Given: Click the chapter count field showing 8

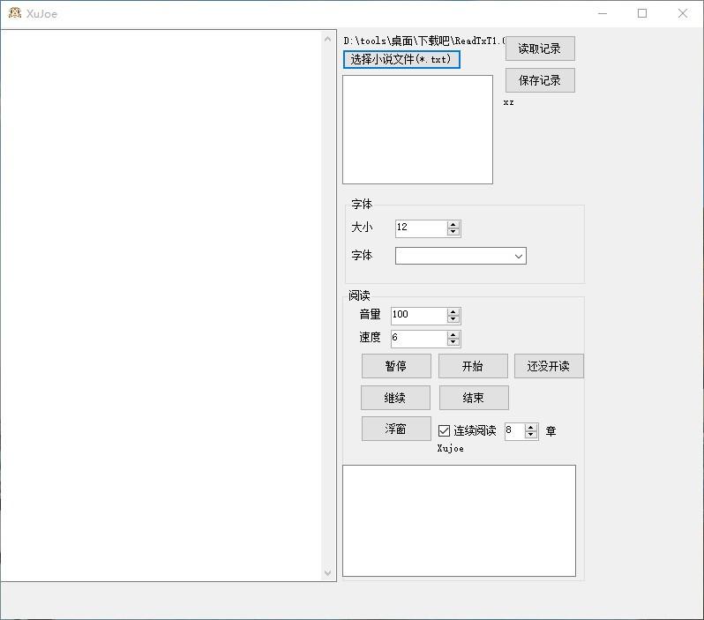Looking at the screenshot, I should pos(514,431).
